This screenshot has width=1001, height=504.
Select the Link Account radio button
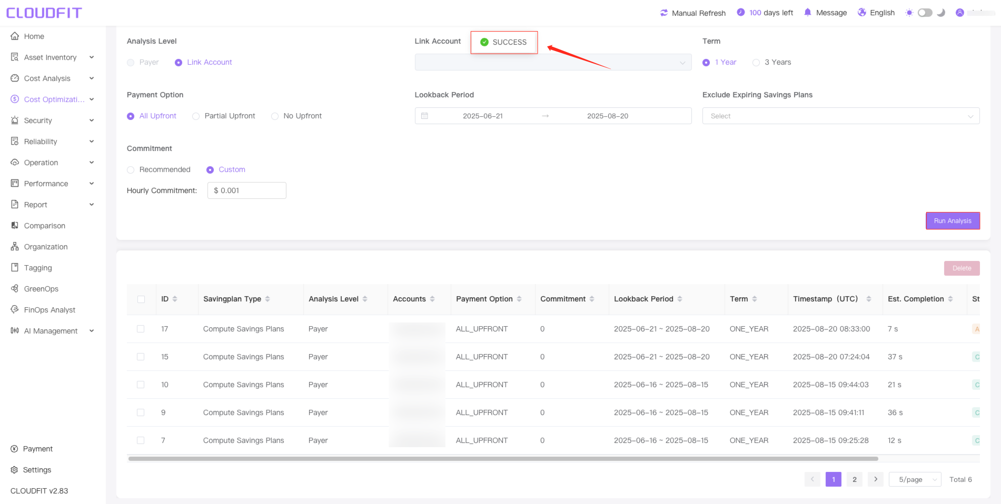point(179,63)
